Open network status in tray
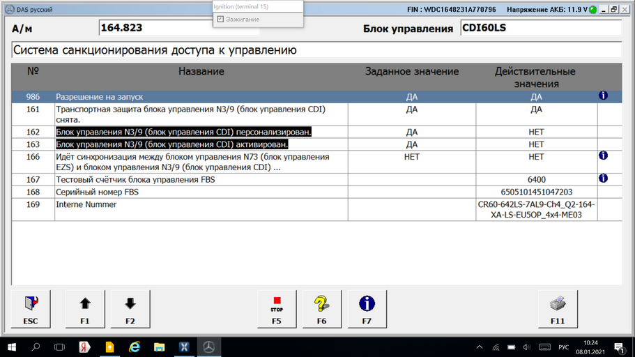This screenshot has width=635, height=357. pos(496,347)
